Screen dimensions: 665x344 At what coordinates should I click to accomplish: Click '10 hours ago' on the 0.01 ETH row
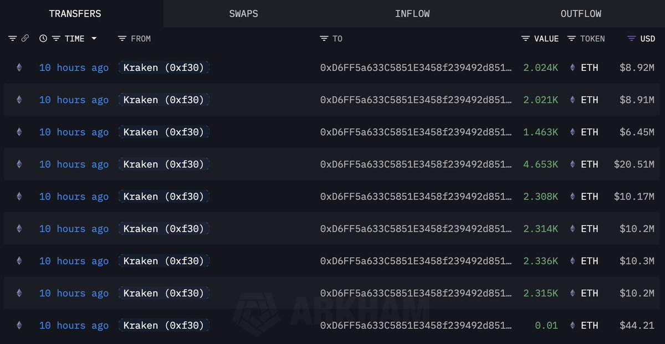point(74,326)
